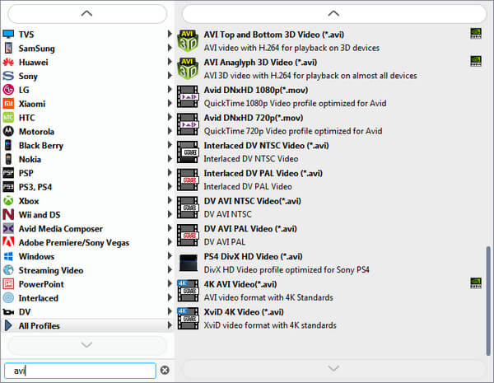Select XviD 4K Video (*.avi) profile
This screenshot has width=494, height=383.
click(330, 319)
